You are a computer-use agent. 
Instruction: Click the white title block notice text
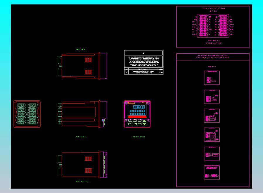click(x=144, y=62)
